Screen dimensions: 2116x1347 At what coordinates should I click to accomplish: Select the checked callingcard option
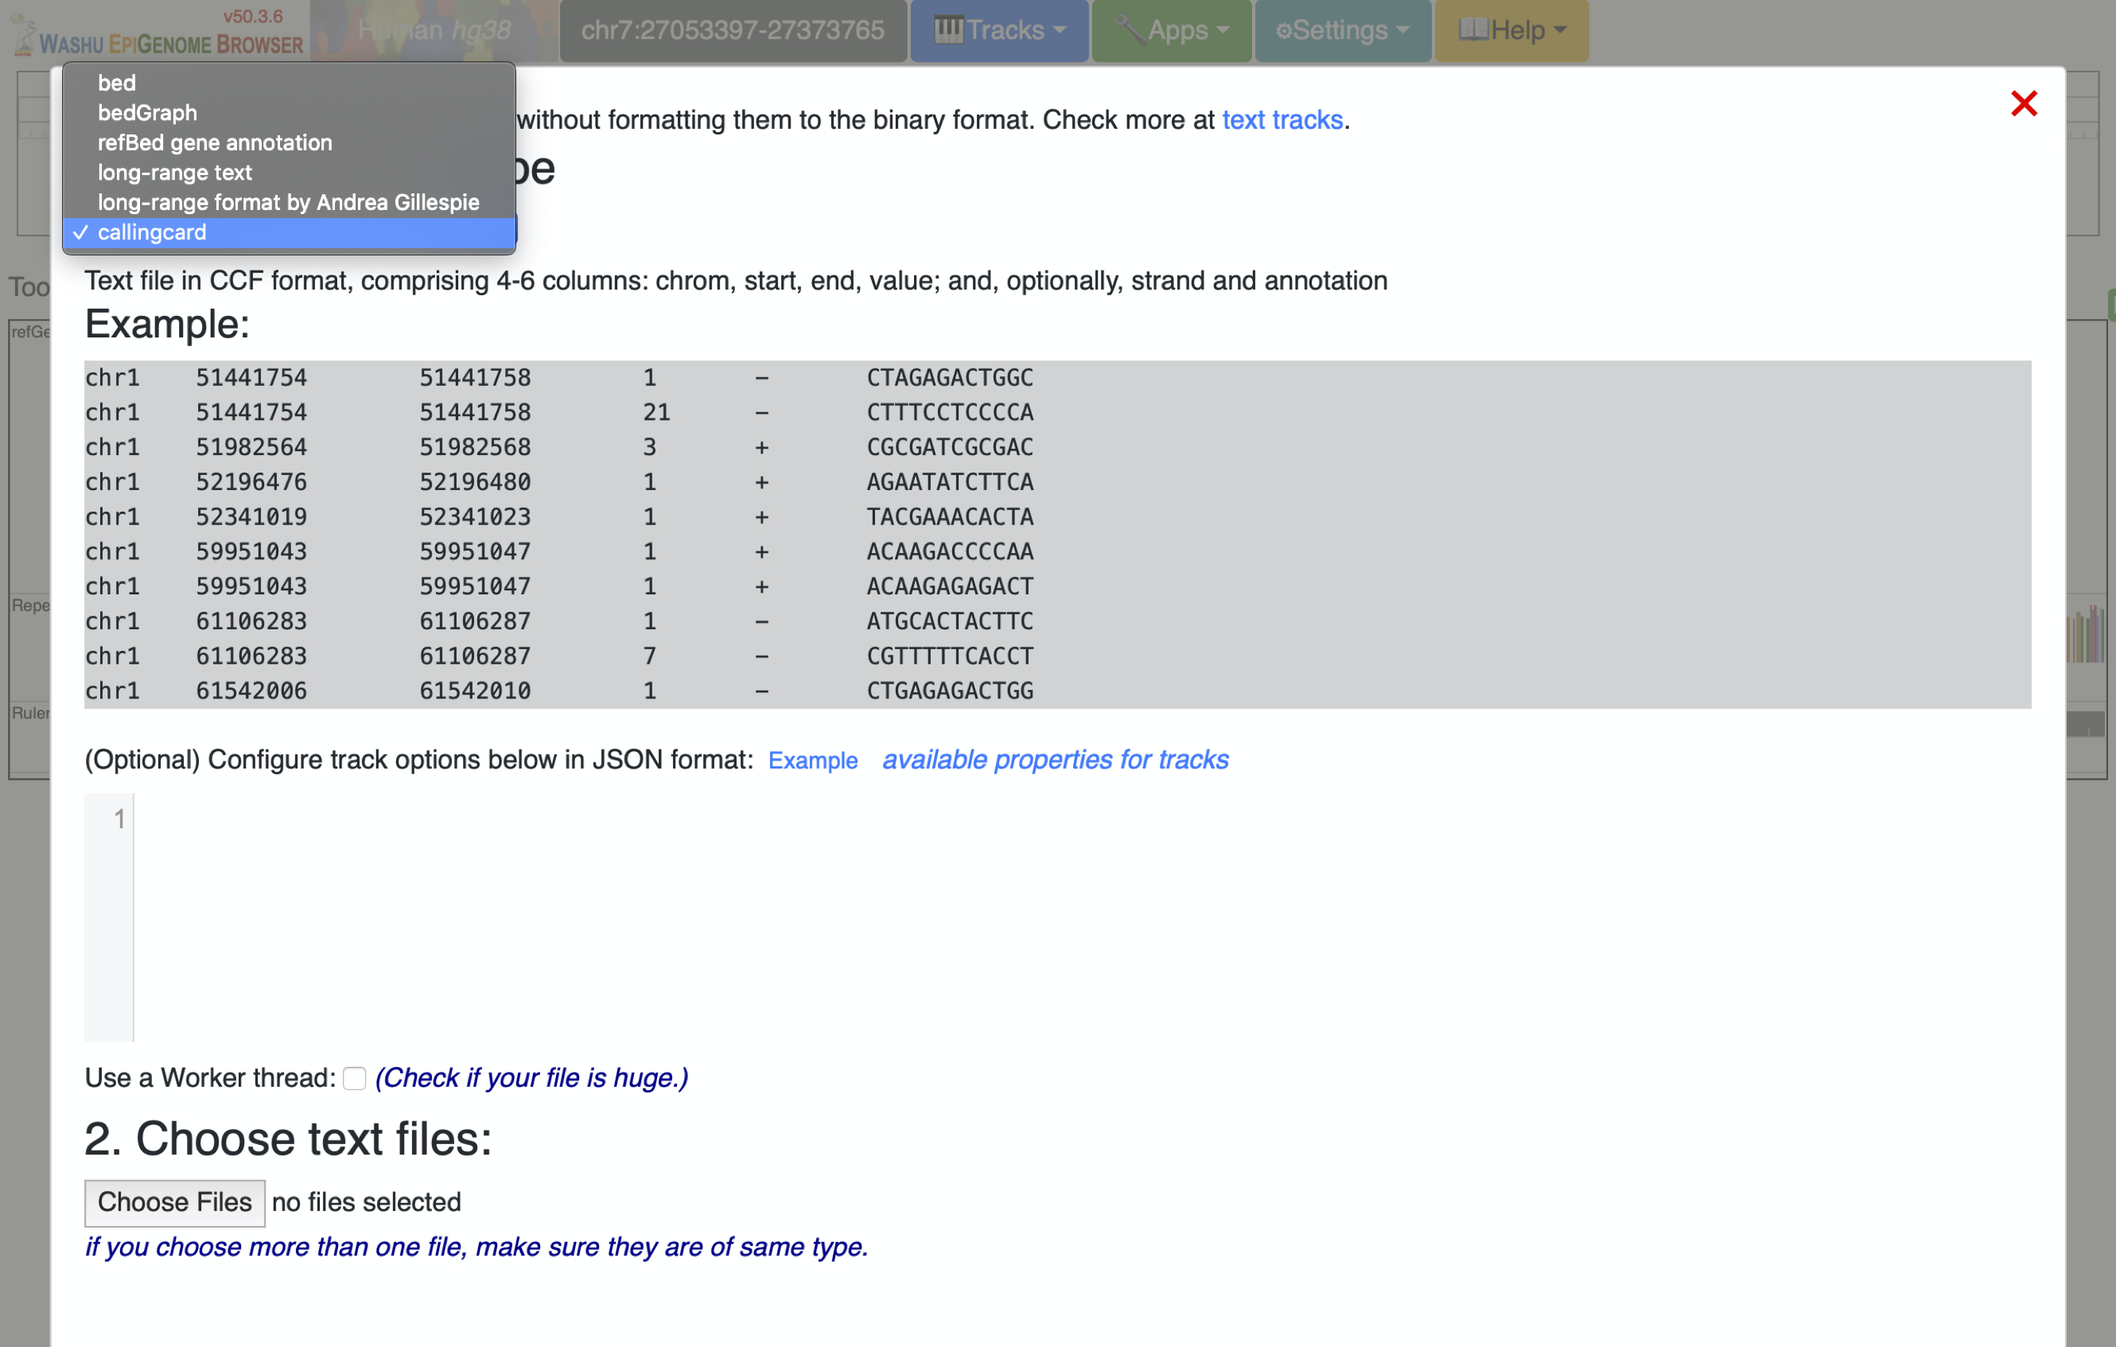pos(152,232)
